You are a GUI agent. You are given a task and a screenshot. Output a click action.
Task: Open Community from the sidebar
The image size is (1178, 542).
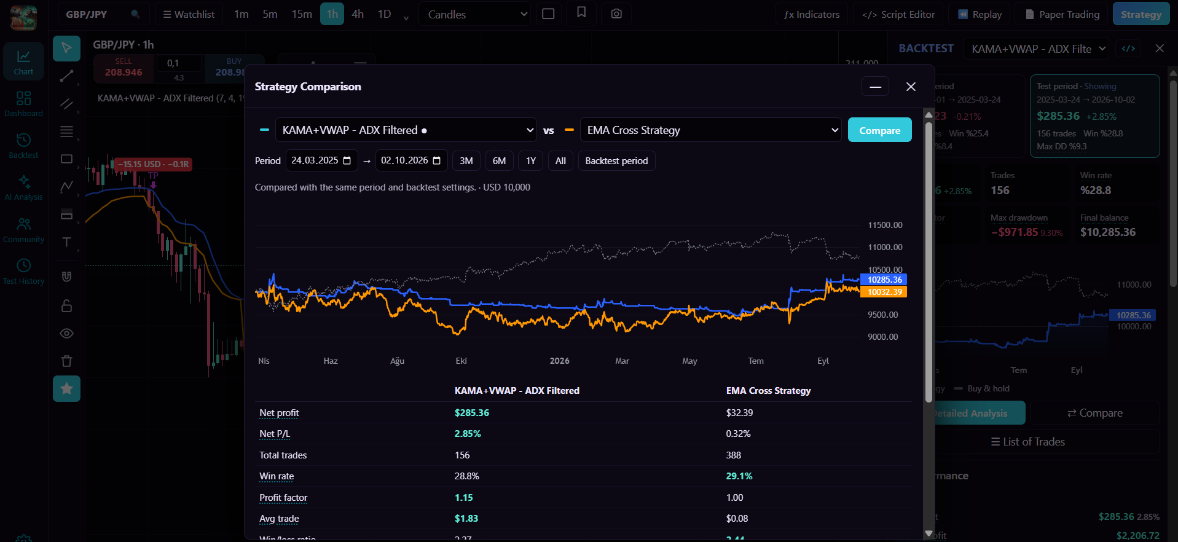[x=23, y=230]
